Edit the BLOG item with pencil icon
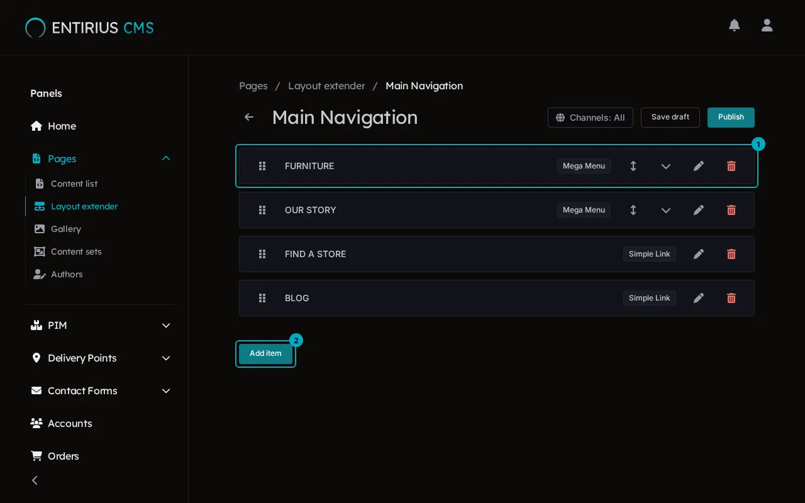 click(x=699, y=298)
